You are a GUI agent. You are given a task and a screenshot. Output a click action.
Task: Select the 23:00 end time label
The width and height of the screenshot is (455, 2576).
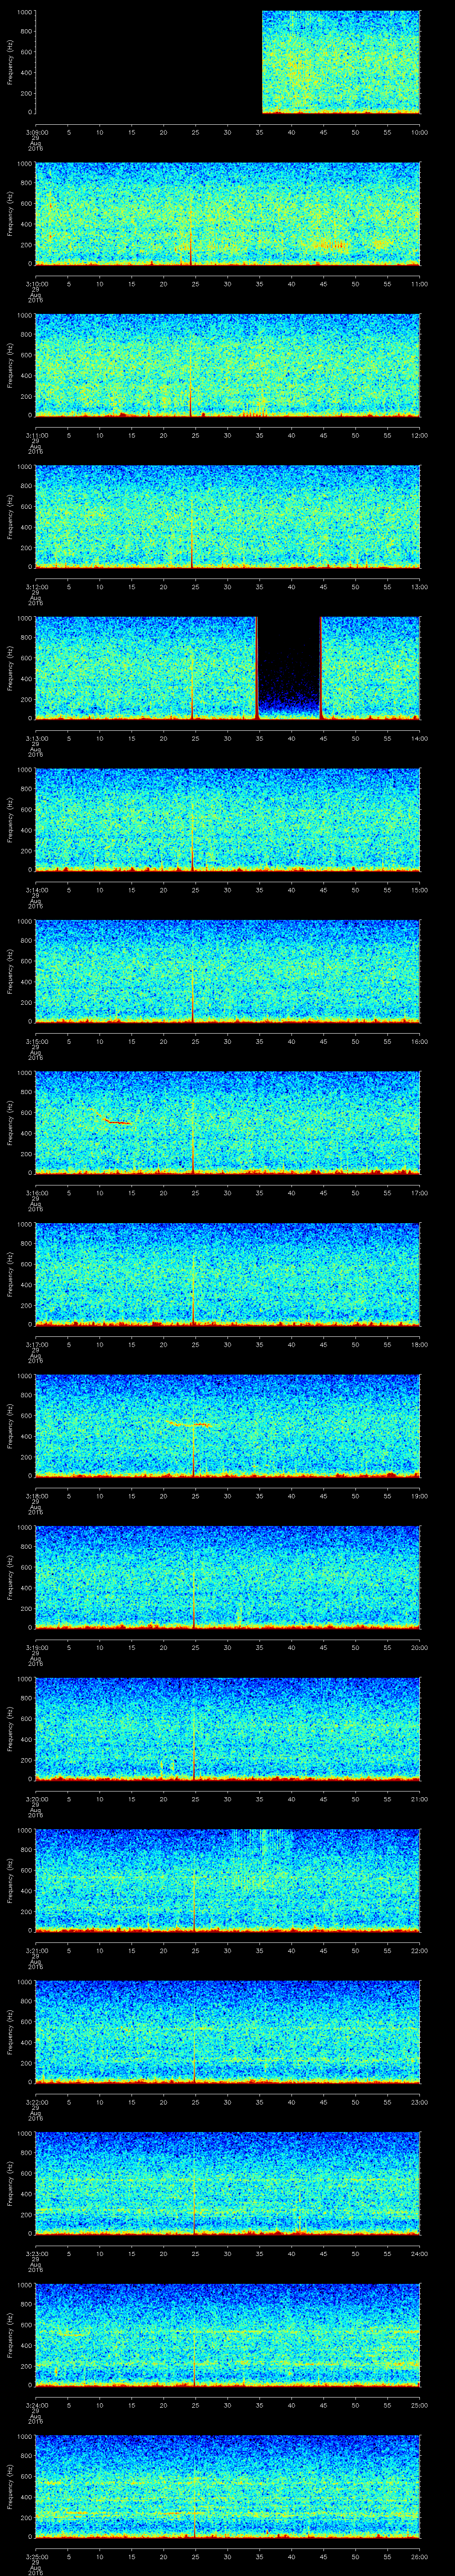pyautogui.click(x=419, y=2101)
